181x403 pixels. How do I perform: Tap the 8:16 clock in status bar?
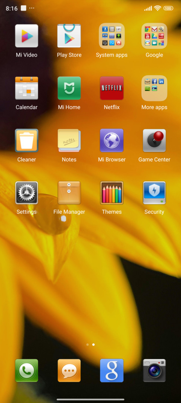[12, 8]
